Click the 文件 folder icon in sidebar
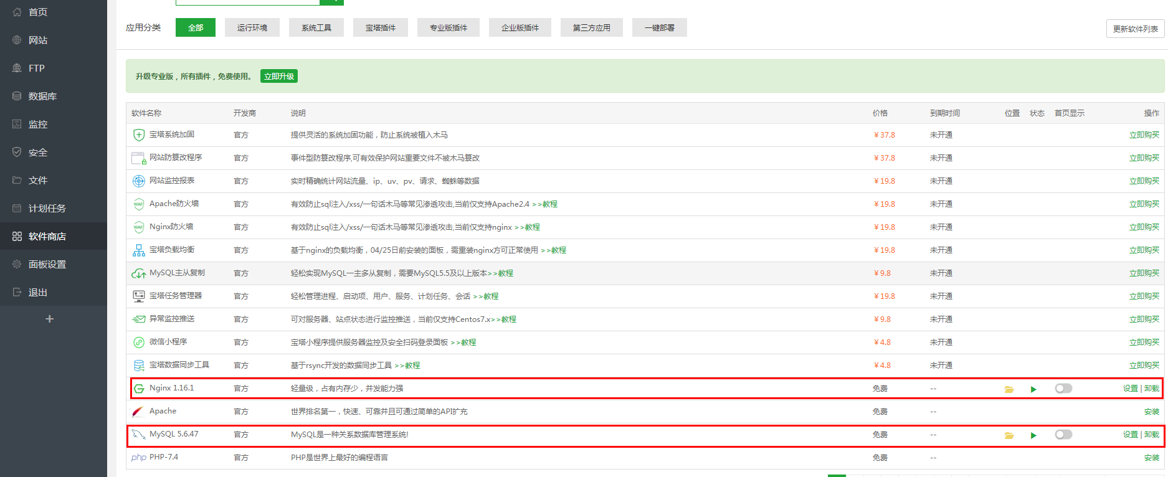This screenshot has height=477, width=1168. click(x=17, y=180)
